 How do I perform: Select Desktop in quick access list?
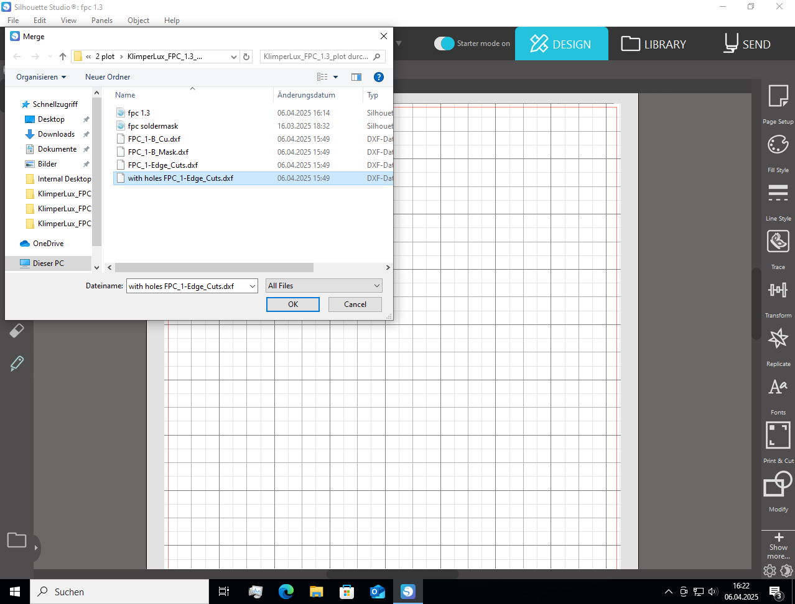click(x=51, y=119)
